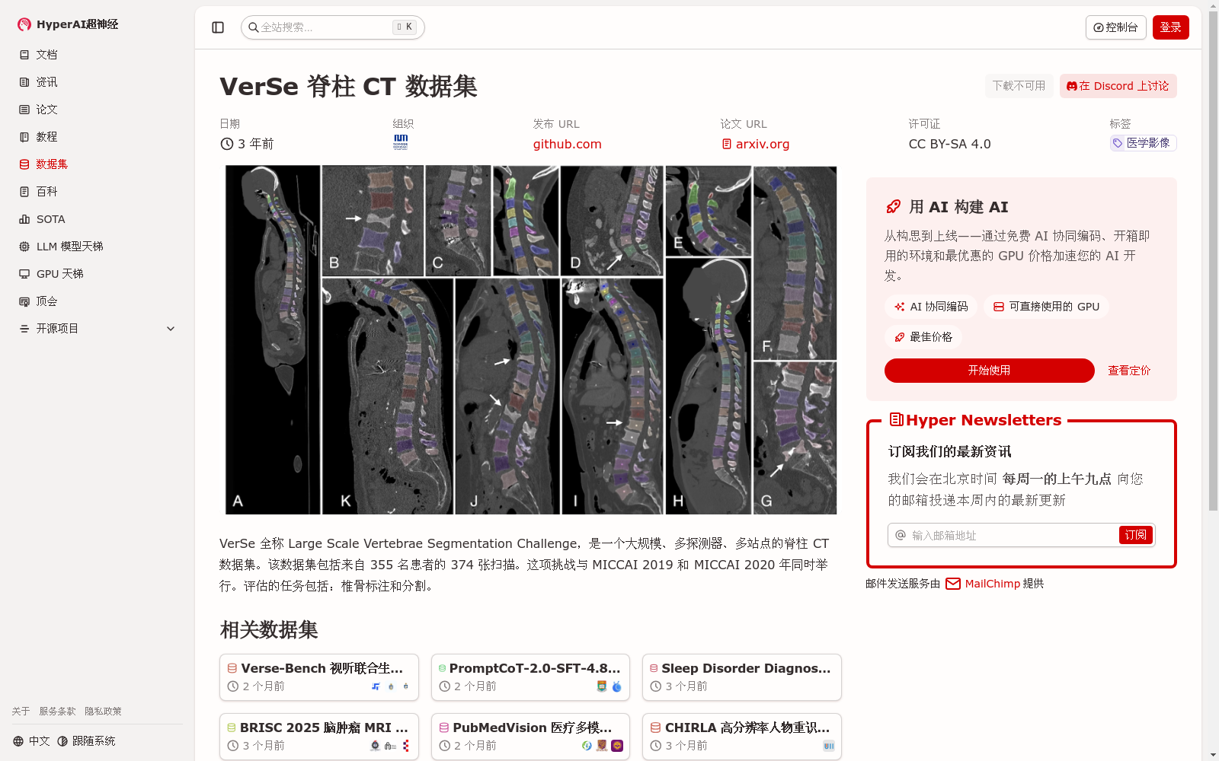Viewport: 1219px width, 761px height.
Task: Open the github.com release link
Action: [x=567, y=144]
